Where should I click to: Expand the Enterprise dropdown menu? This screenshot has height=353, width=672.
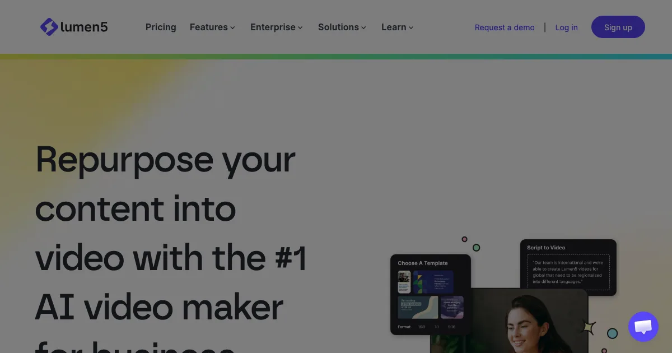tap(277, 27)
